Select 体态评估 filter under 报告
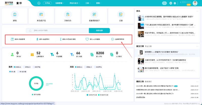This screenshot has height=105, width=202. point(98,67)
